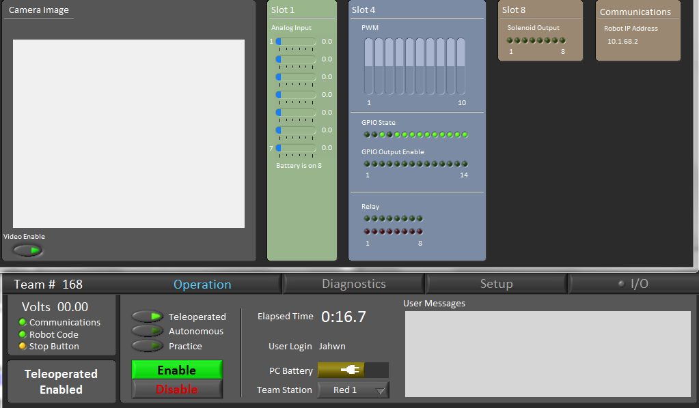
Task: Click the fourteenth GPIO Output Enable LED
Action: click(x=465, y=164)
